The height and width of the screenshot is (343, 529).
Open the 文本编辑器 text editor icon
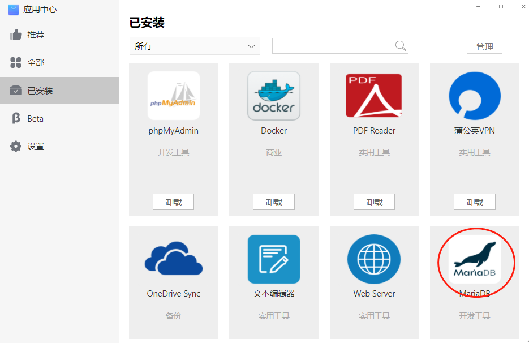(x=274, y=259)
